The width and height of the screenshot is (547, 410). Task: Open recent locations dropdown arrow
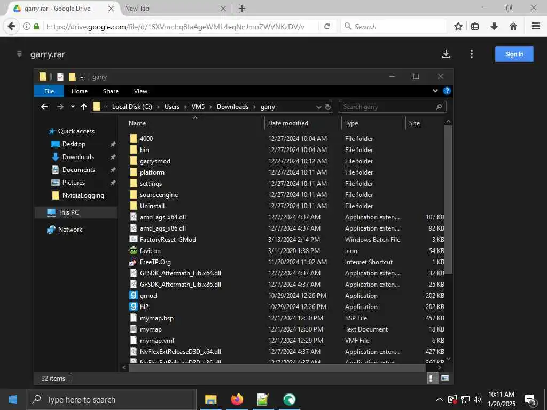tap(73, 107)
